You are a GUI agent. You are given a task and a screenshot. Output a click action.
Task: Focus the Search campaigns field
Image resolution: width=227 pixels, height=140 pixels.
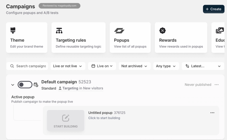coord(27,66)
